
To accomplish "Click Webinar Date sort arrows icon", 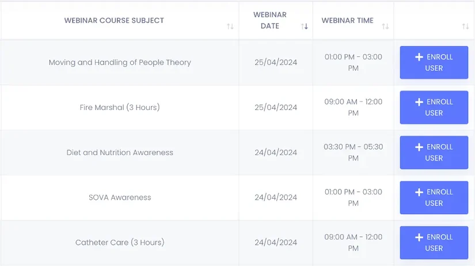I will [x=305, y=26].
